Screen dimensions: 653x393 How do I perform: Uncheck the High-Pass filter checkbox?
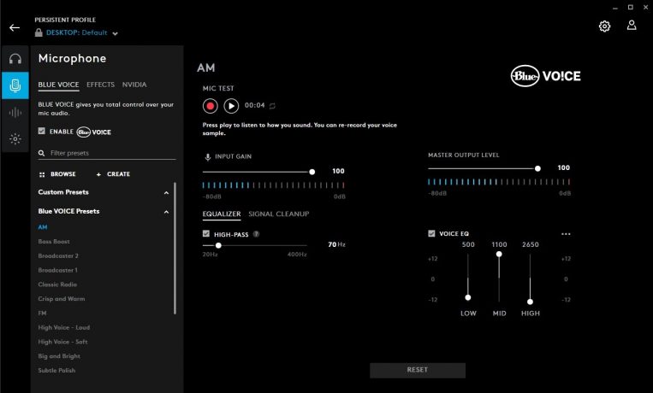pos(206,234)
